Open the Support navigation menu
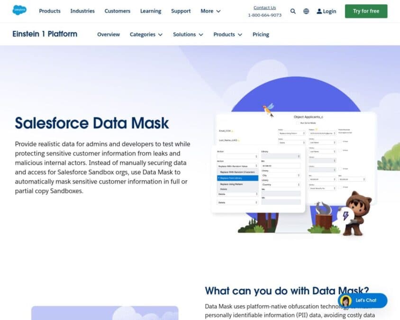 pyautogui.click(x=181, y=11)
